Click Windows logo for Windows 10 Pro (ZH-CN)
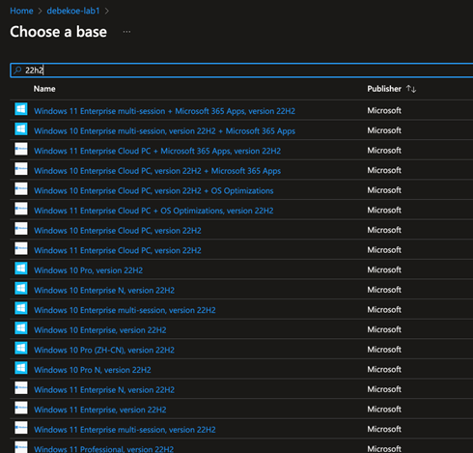 coord(21,349)
